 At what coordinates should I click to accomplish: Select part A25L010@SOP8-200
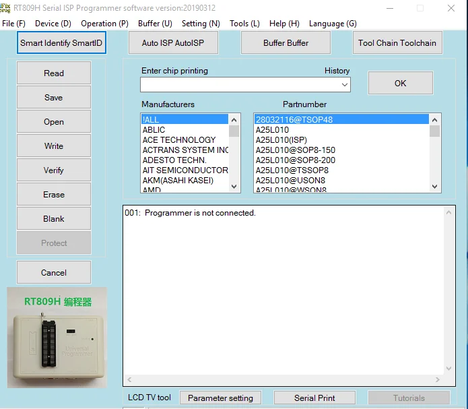pyautogui.click(x=342, y=160)
